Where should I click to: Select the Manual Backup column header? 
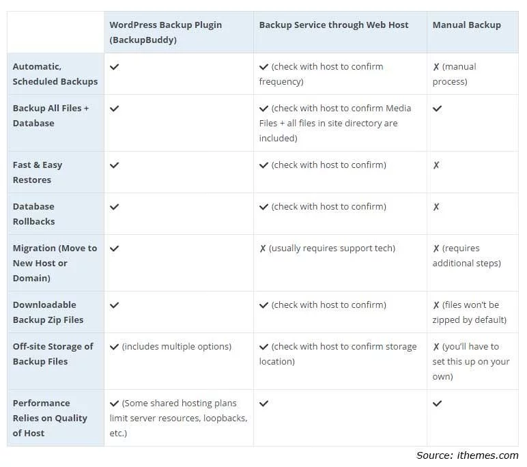466,25
